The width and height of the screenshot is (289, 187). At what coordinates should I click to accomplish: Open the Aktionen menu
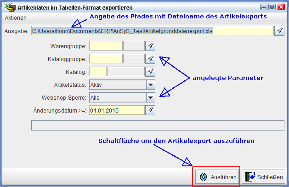pyautogui.click(x=16, y=17)
